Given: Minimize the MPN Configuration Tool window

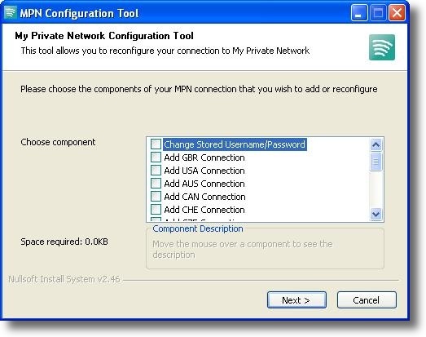Looking at the screenshot, I should 359,13.
